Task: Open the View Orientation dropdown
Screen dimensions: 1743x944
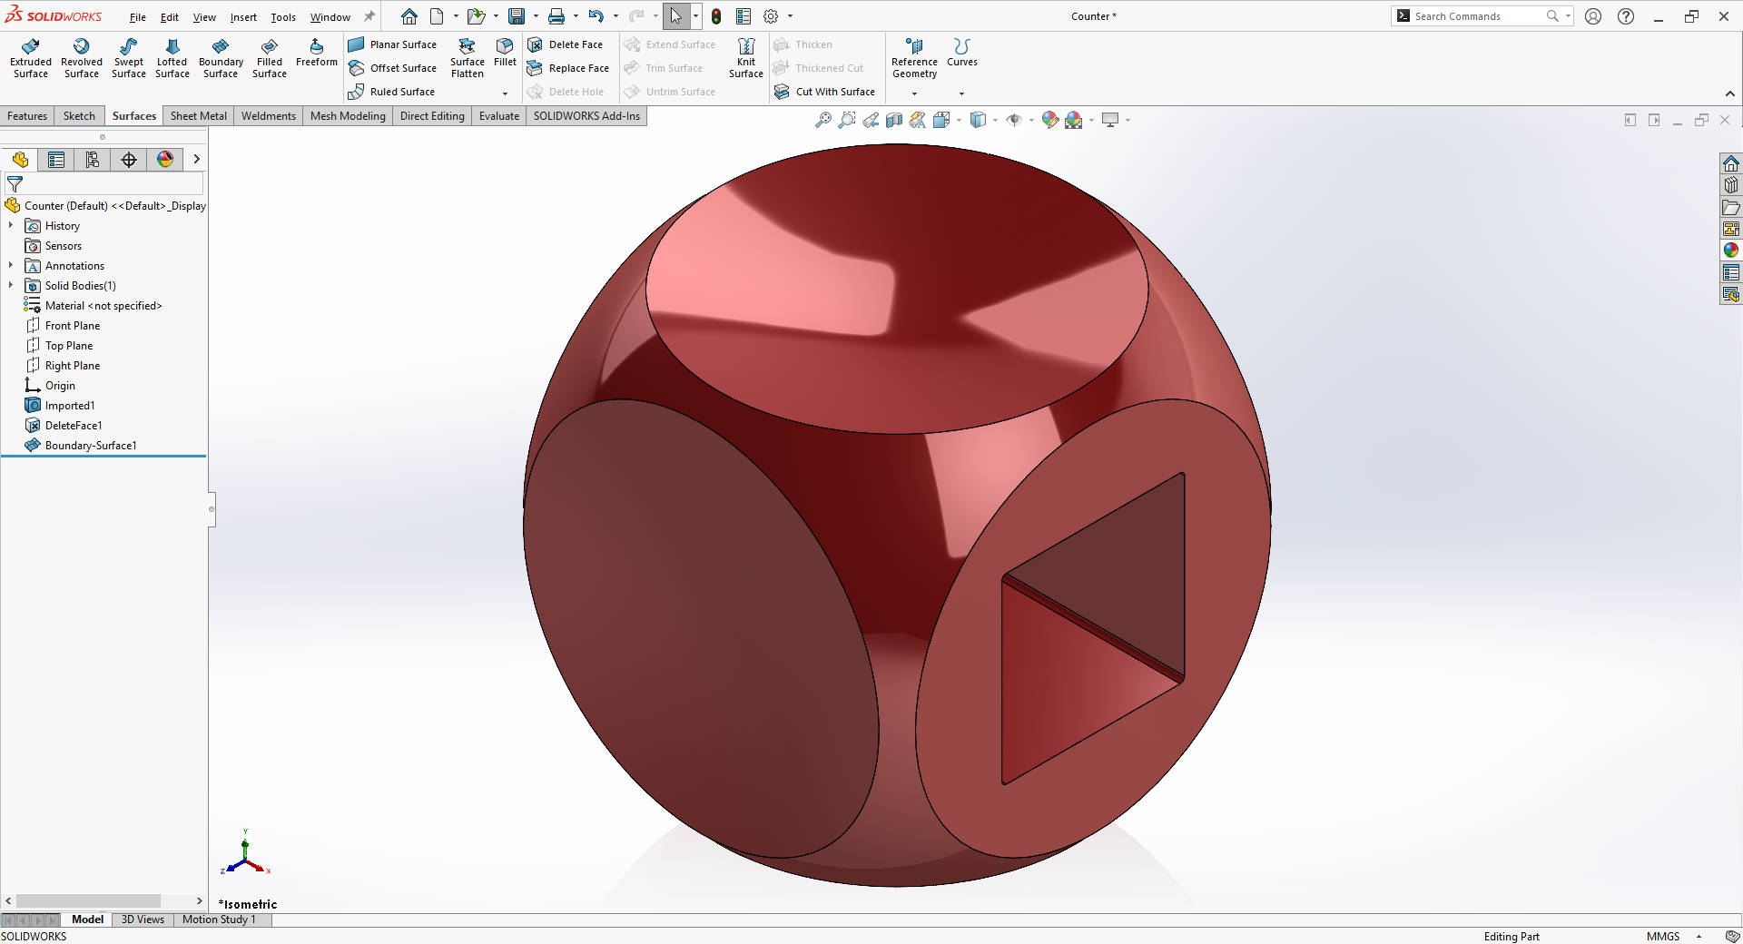Action: (x=958, y=119)
